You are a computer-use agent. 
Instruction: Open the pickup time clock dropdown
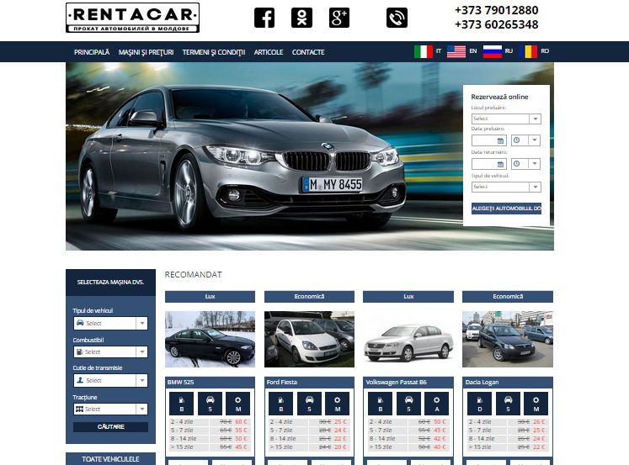tap(525, 140)
